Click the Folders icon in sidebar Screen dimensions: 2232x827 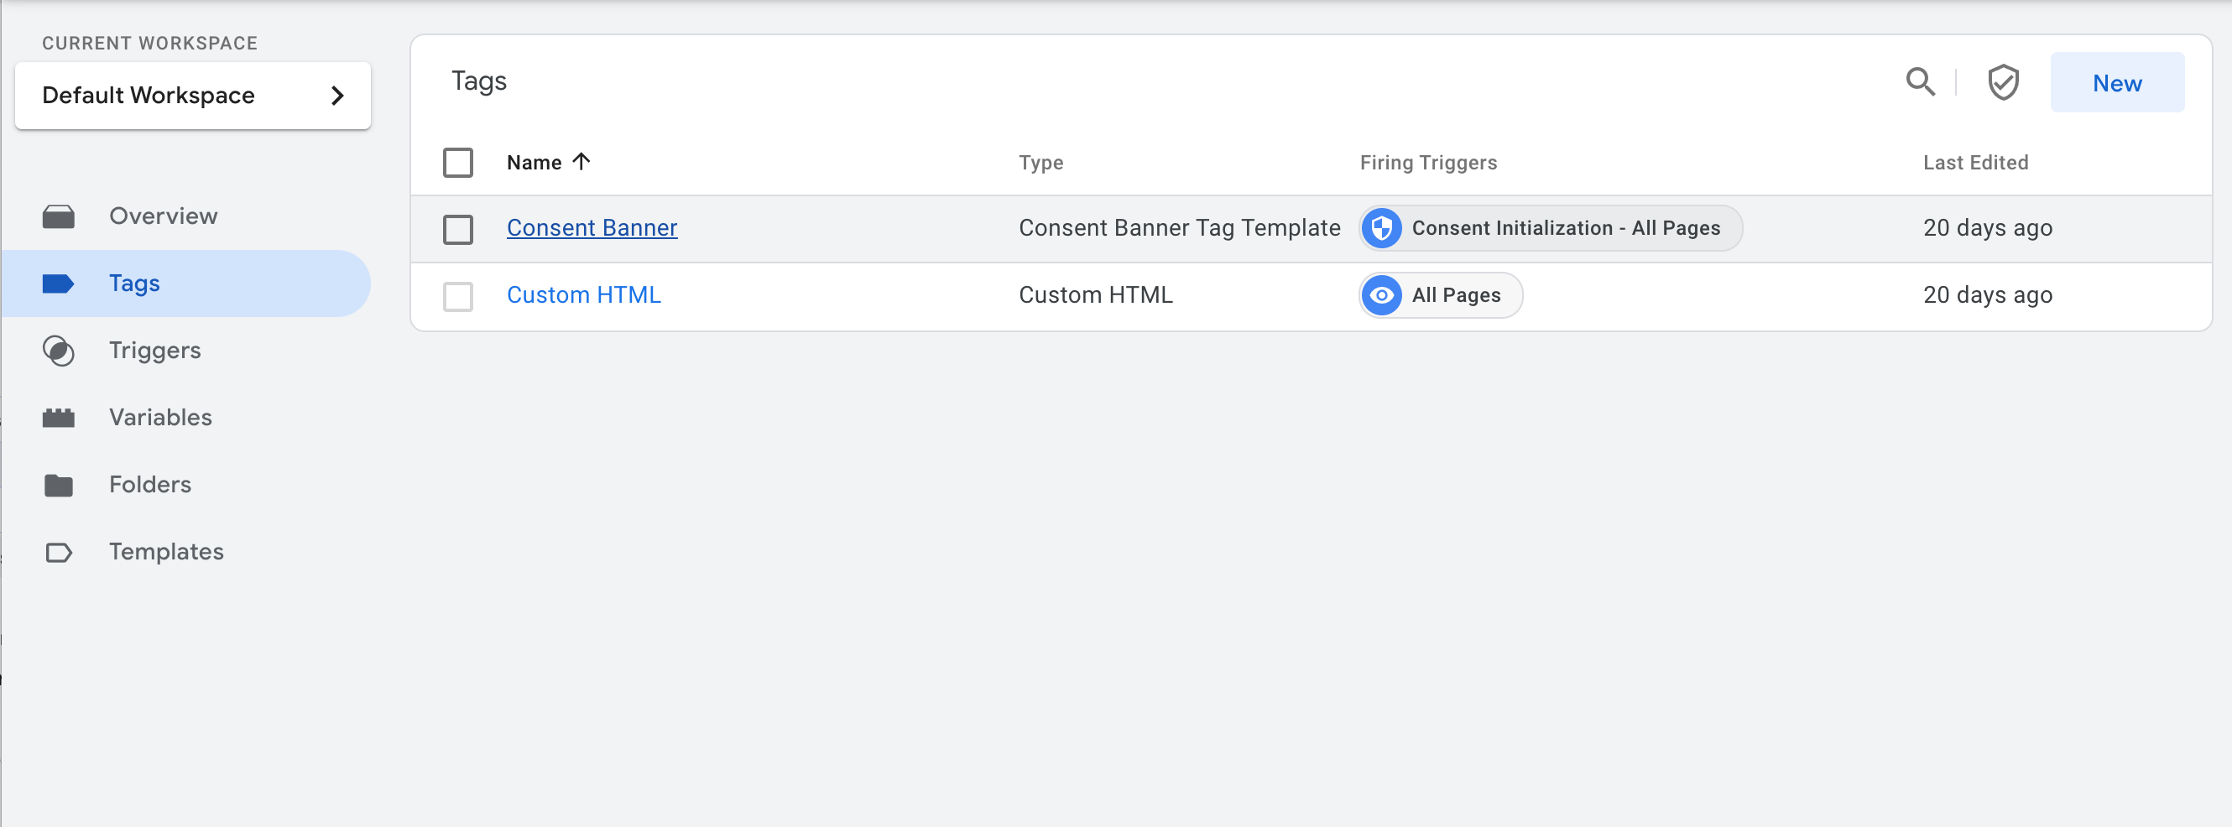58,485
